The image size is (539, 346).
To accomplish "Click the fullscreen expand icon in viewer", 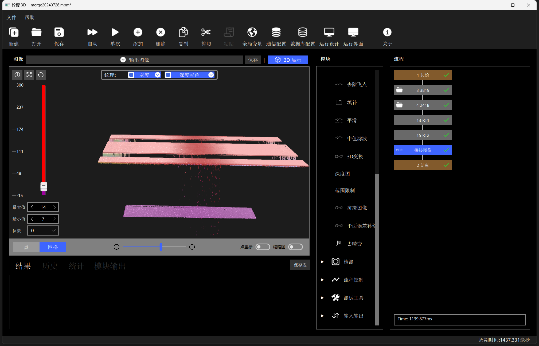I will 29,75.
